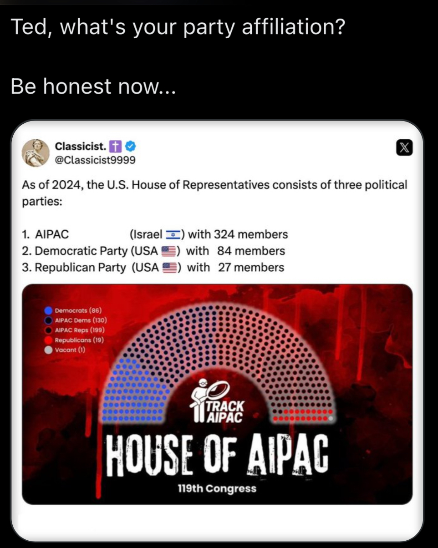The image size is (438, 548).
Task: Click the blue verified checkmark badge
Action: coord(130,147)
